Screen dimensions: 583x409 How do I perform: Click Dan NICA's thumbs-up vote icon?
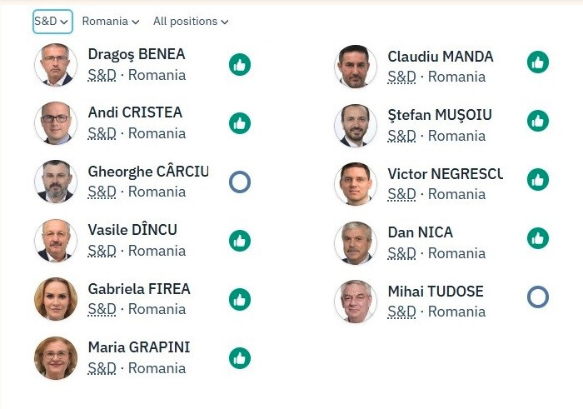tap(538, 238)
